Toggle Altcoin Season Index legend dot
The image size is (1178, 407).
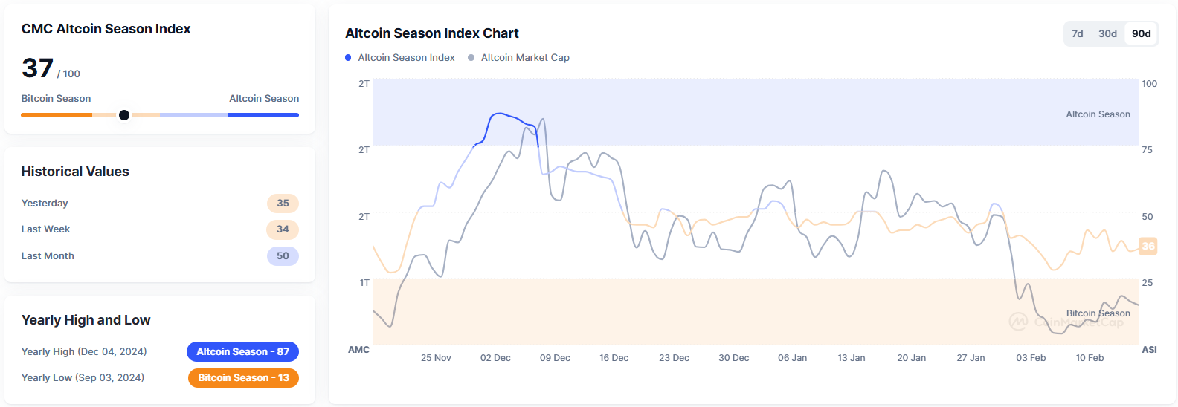tap(348, 58)
